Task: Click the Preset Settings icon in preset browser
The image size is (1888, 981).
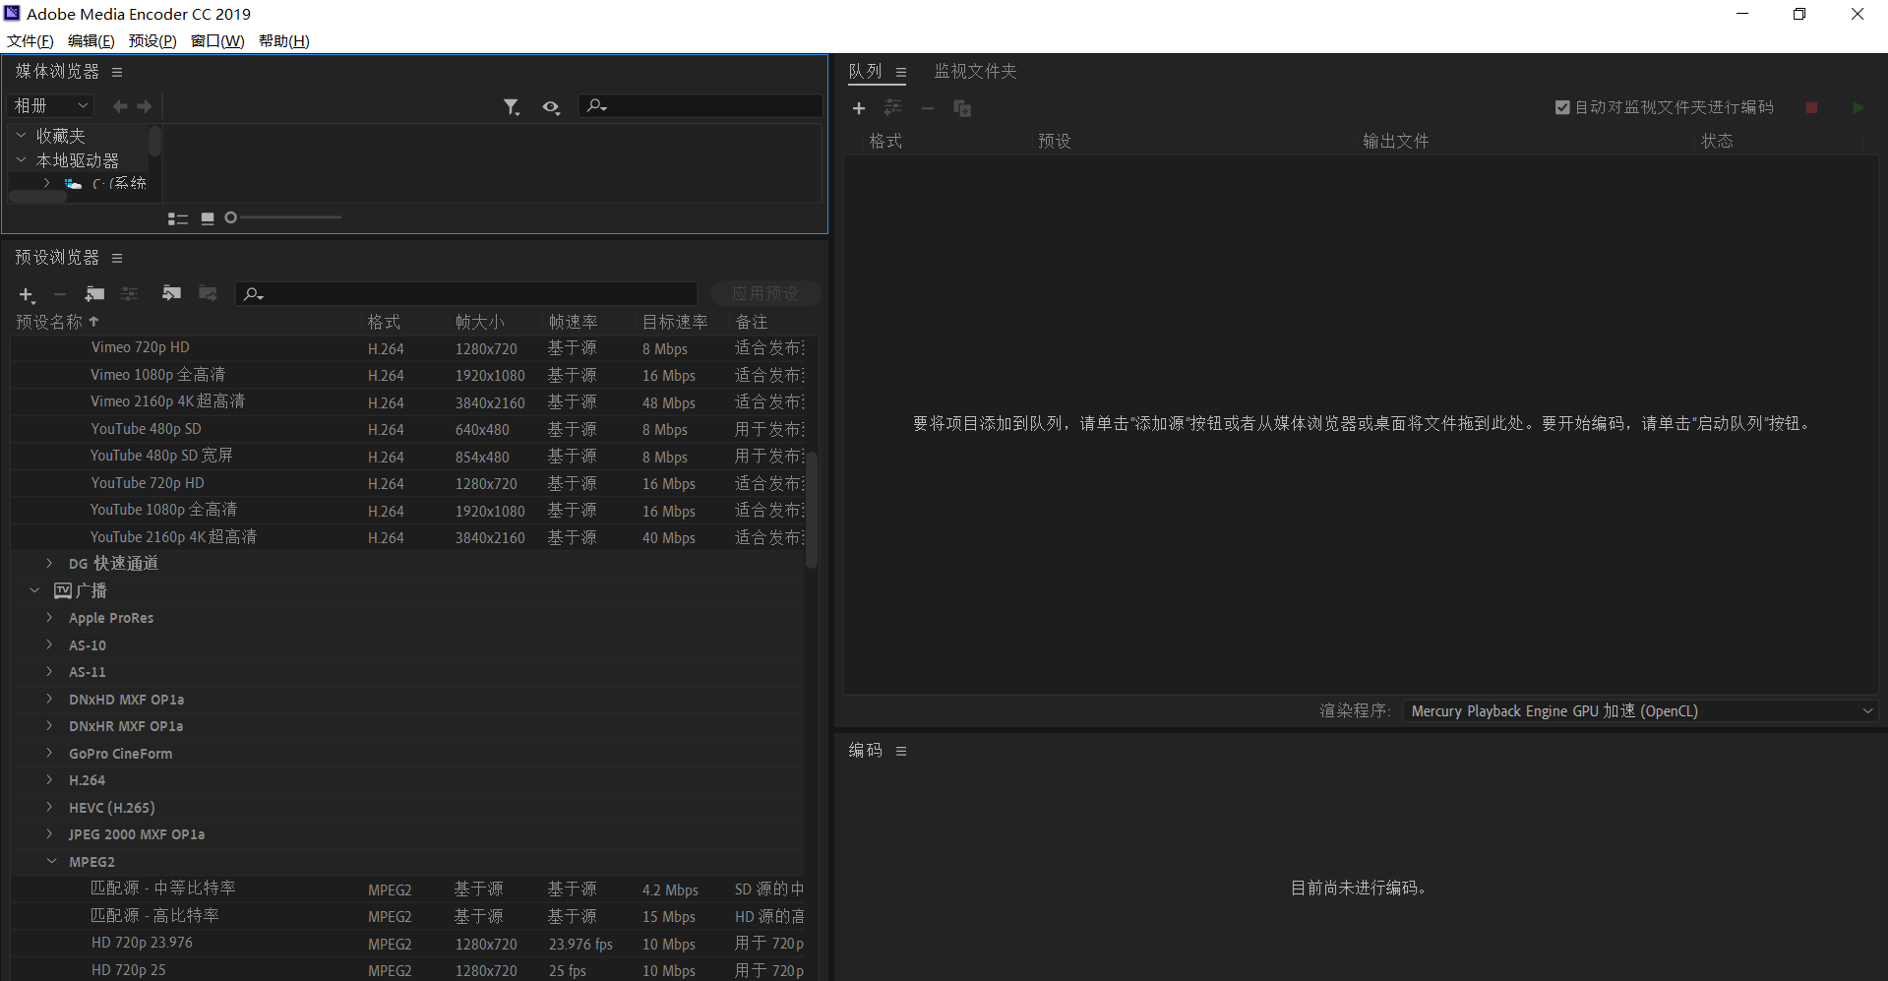Action: tap(129, 293)
